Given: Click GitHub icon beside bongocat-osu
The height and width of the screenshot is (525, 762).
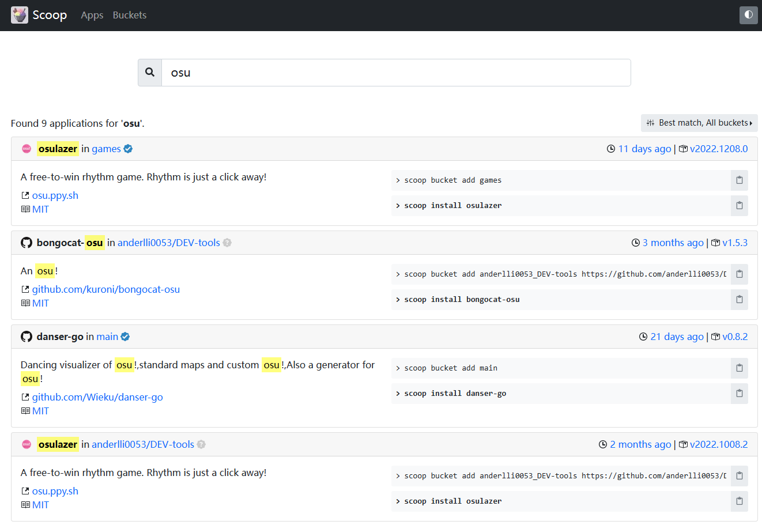Looking at the screenshot, I should pyautogui.click(x=27, y=243).
